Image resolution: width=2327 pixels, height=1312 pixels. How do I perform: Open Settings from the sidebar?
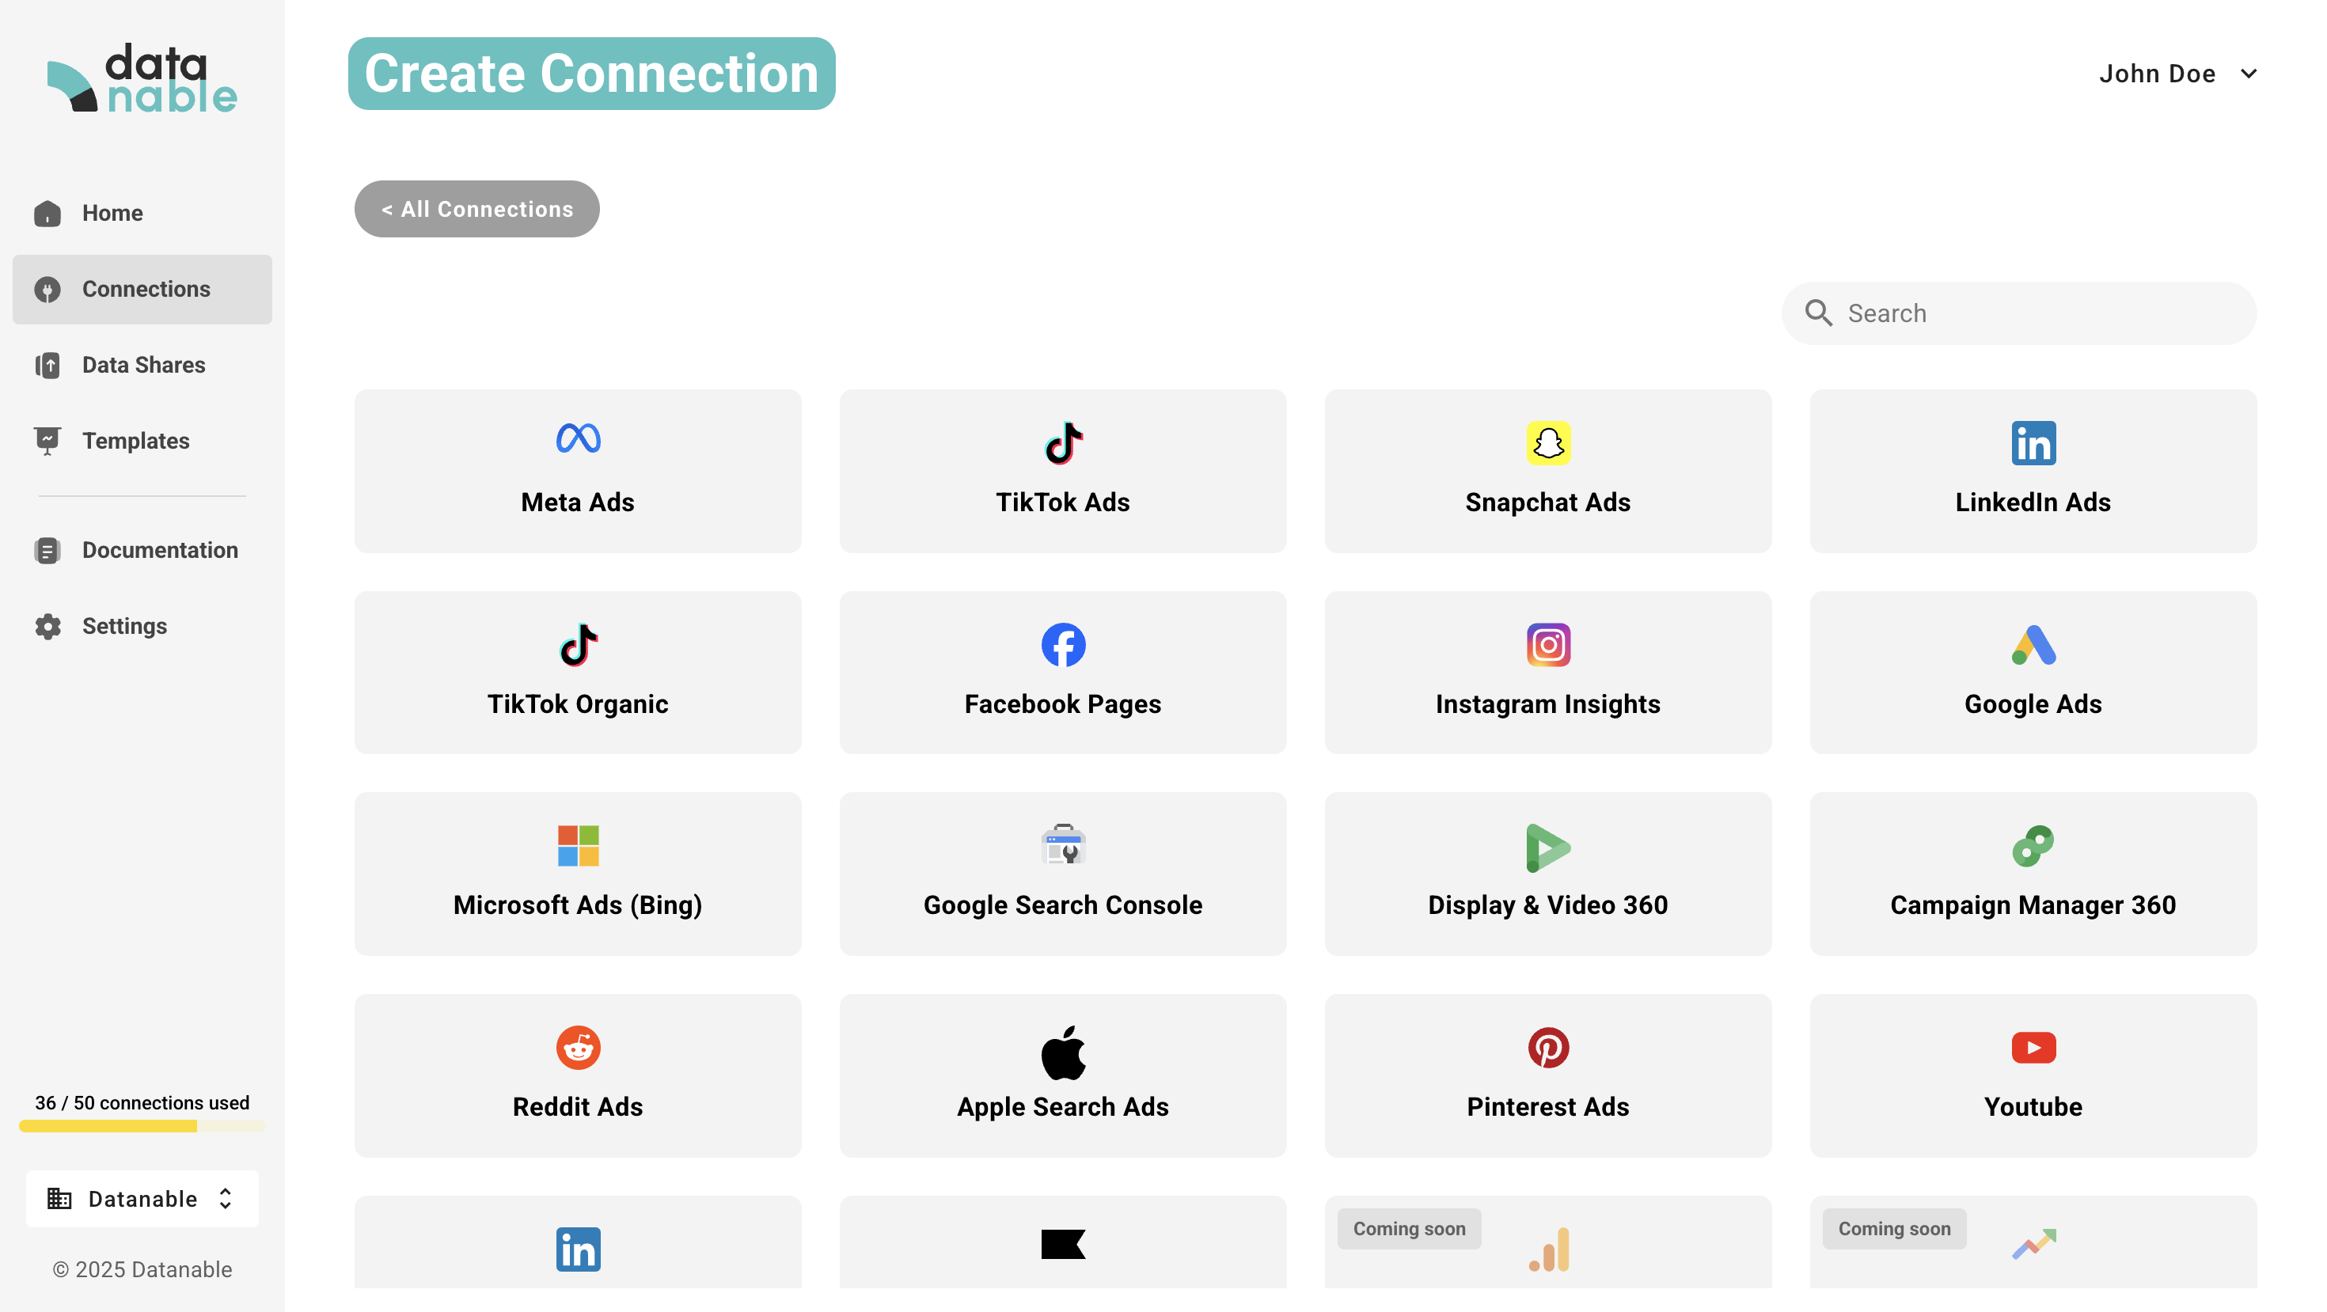(x=123, y=626)
